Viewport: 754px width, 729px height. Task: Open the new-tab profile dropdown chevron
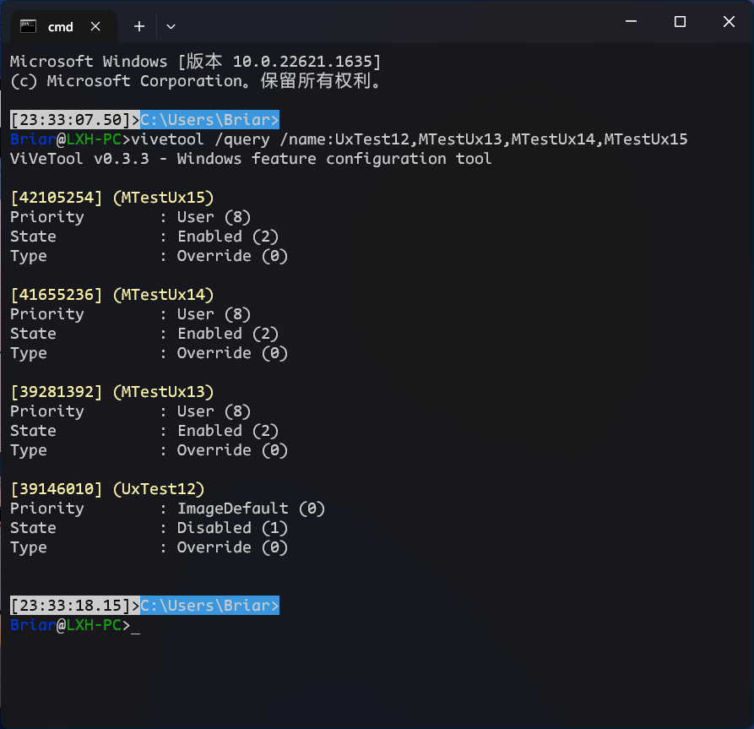pos(171,26)
